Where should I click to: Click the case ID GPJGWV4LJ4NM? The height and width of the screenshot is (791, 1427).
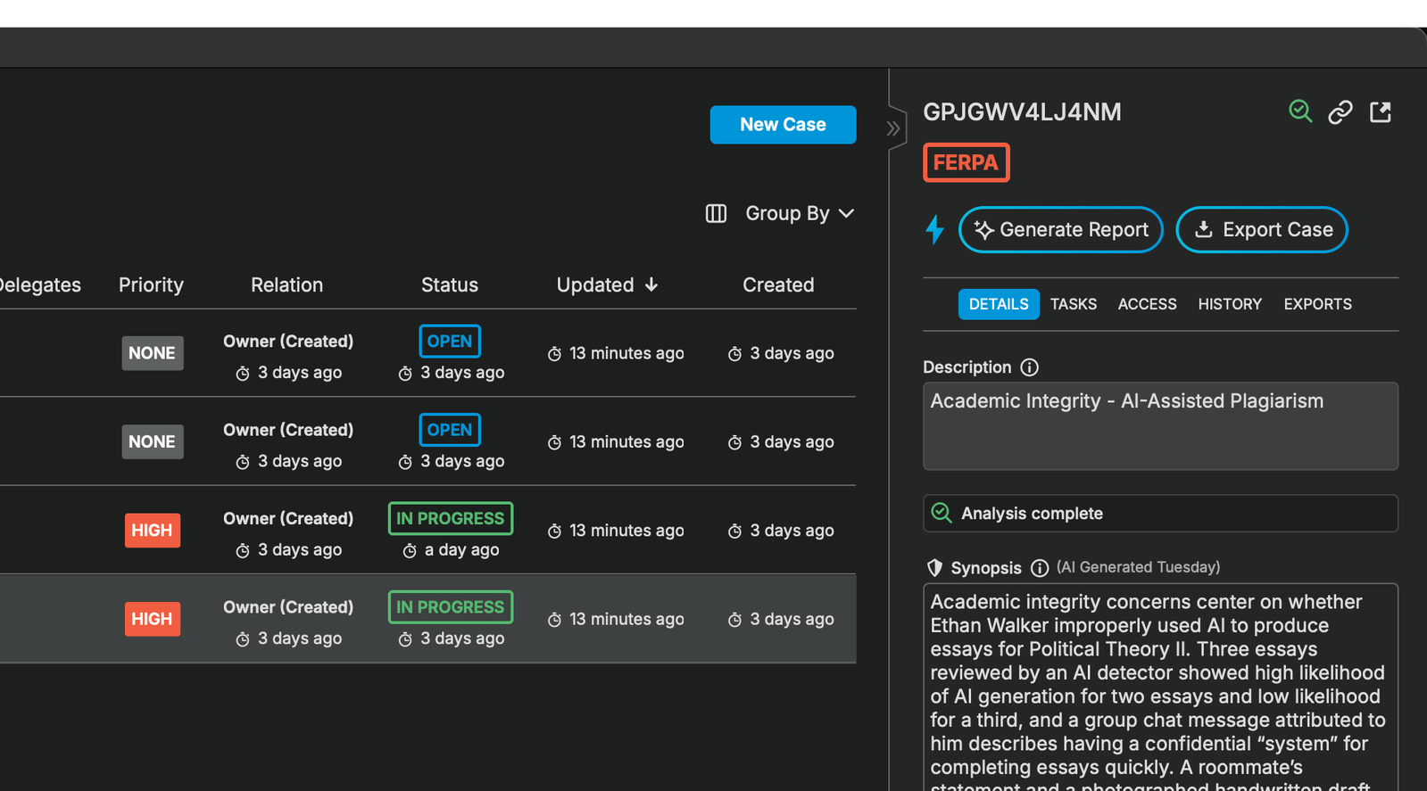1022,112
